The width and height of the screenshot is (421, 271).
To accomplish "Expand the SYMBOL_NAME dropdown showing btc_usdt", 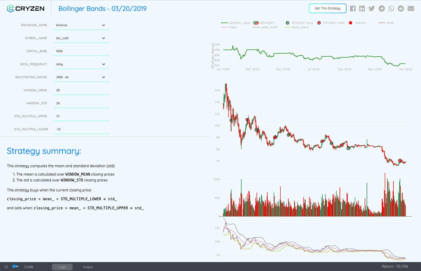I will point(81,38).
